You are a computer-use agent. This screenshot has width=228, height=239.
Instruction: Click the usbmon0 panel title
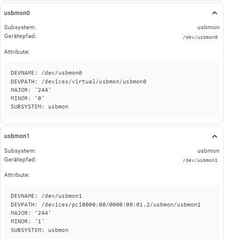click(x=17, y=13)
